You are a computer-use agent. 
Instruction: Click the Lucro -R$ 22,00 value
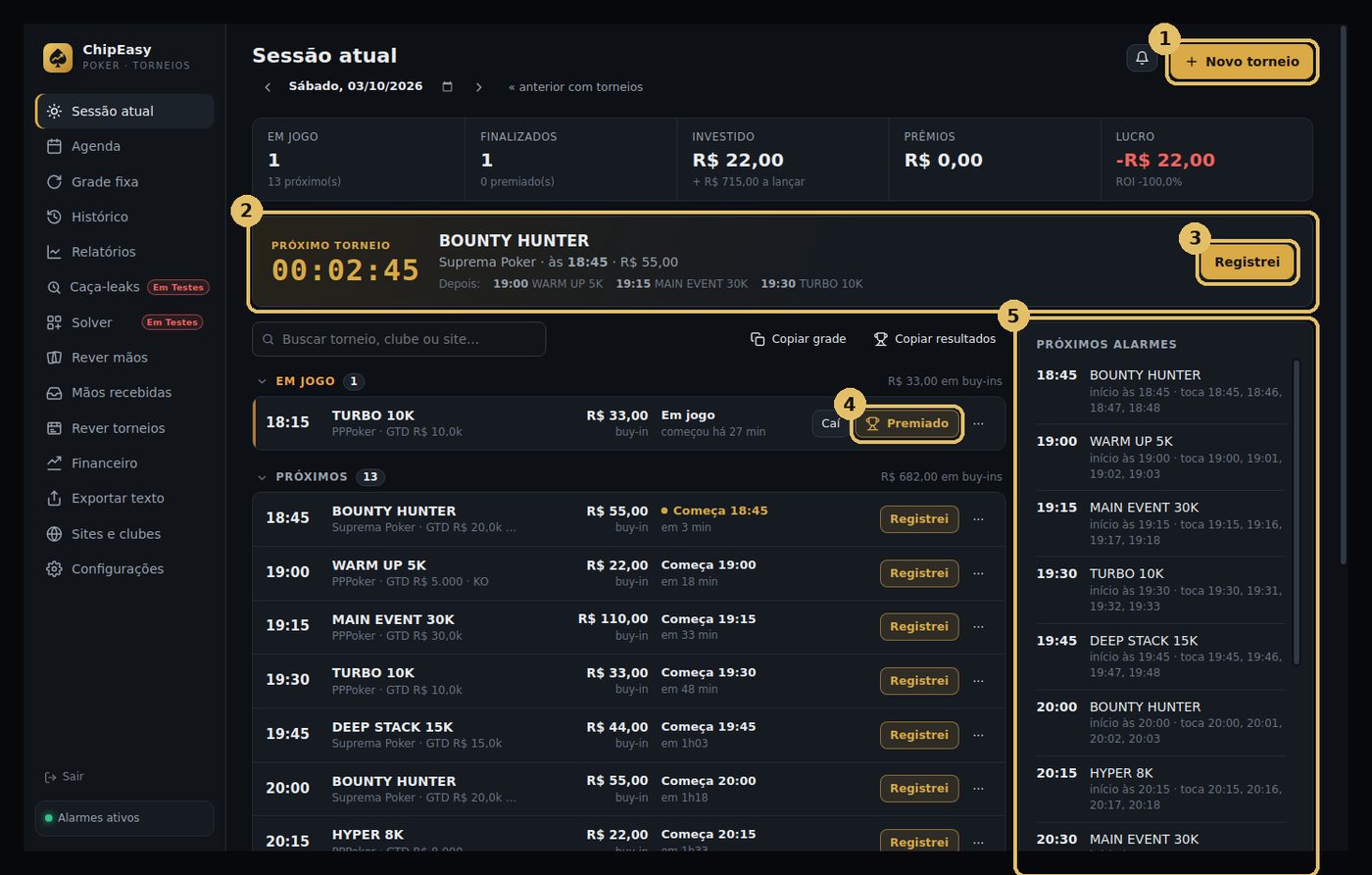pos(1164,160)
